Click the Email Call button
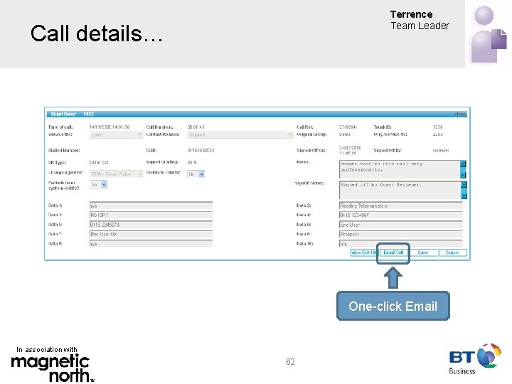 pos(393,252)
